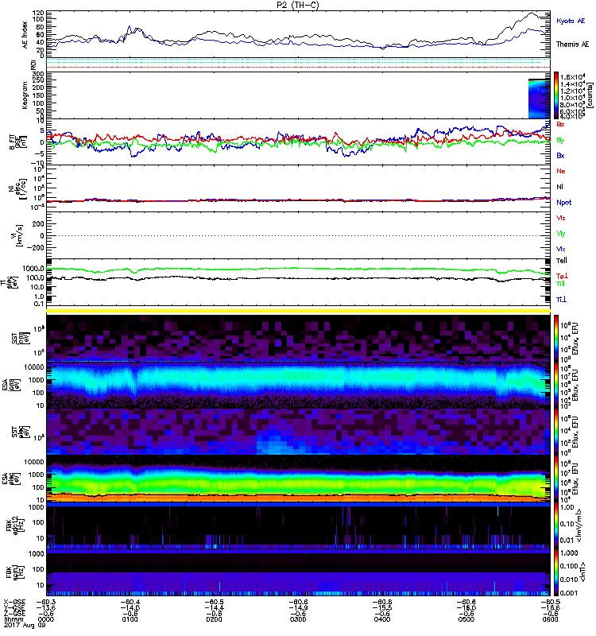596x636 pixels.
Task: Click the "0600" time axis label
Action: click(550, 619)
